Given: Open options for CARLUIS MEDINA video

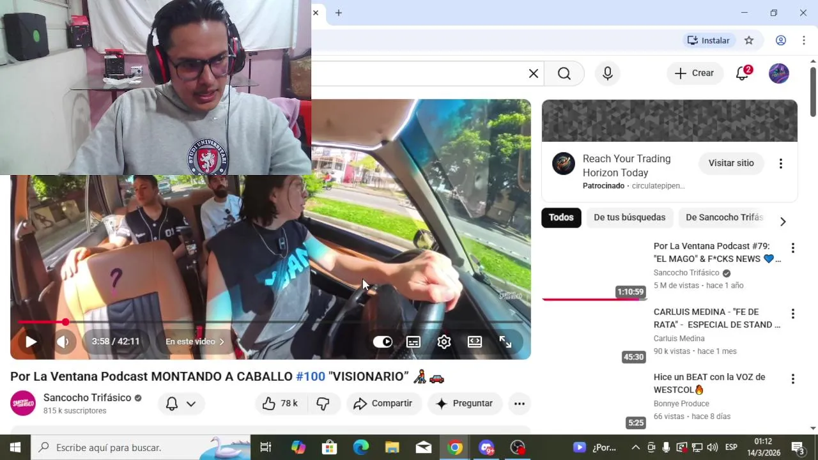Looking at the screenshot, I should [792, 314].
